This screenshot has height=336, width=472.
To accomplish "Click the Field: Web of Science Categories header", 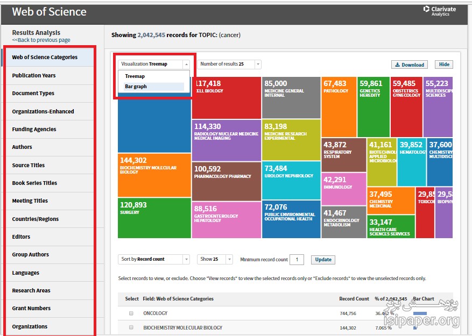I will [178, 299].
